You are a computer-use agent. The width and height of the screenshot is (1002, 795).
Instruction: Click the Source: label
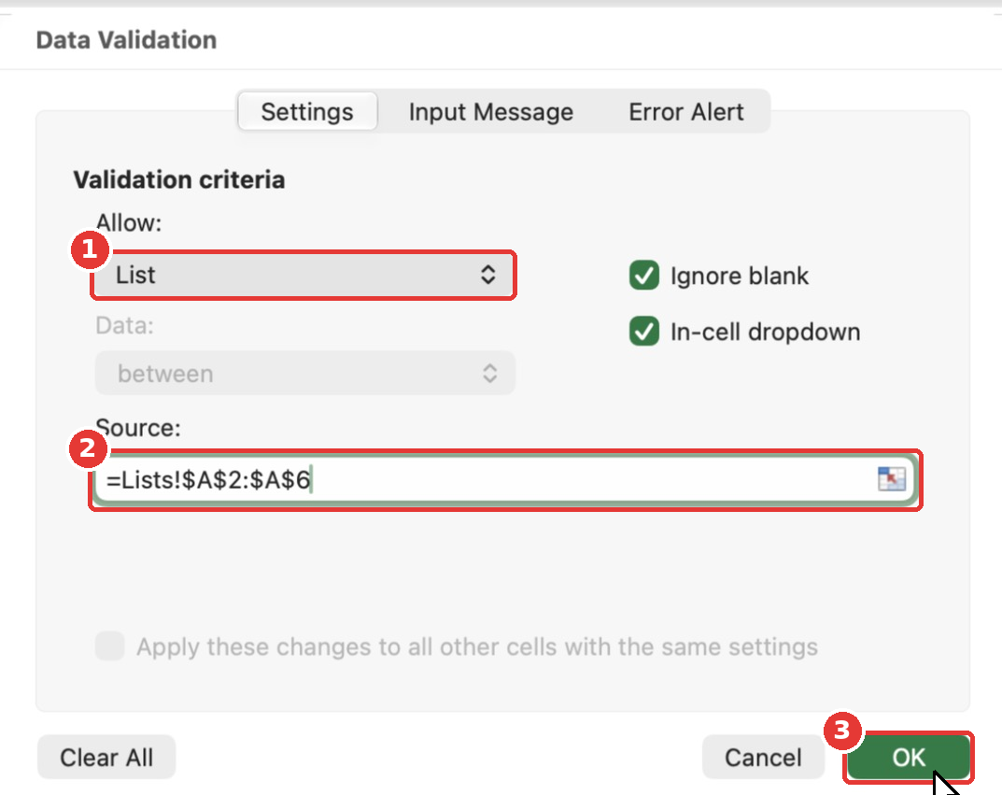pyautogui.click(x=138, y=428)
